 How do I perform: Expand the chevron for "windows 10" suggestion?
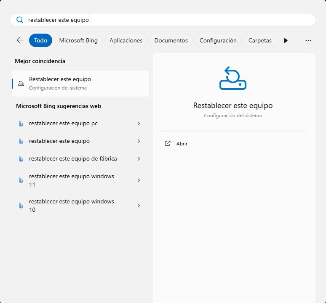click(139, 206)
